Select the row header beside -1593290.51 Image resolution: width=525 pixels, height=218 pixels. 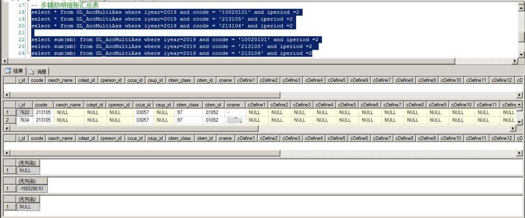point(10,189)
